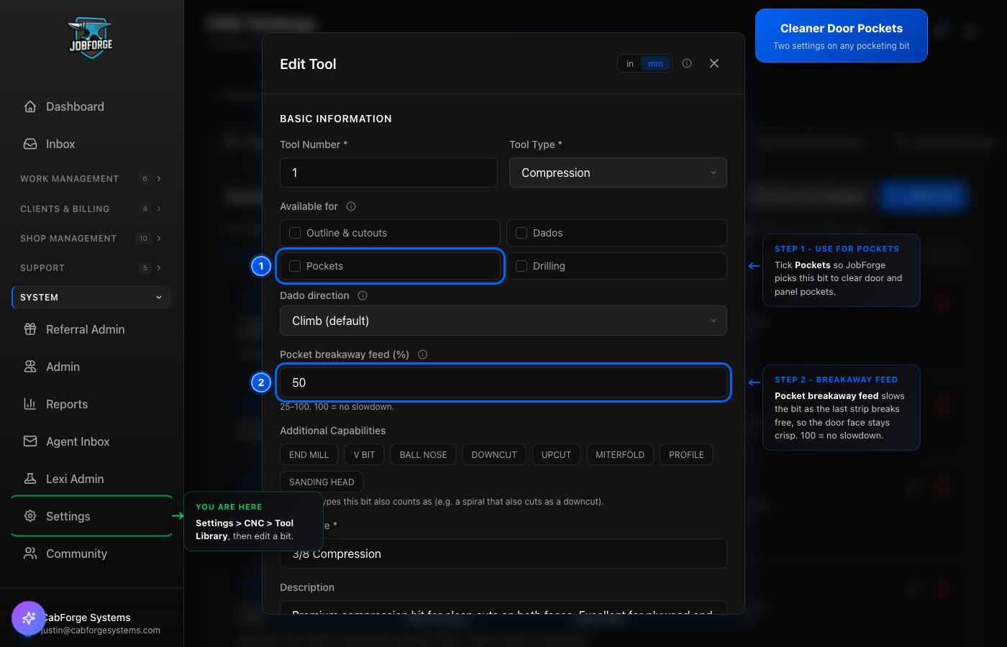This screenshot has width=1007, height=647.
Task: Go to Referral Admin page
Action: (x=91, y=329)
